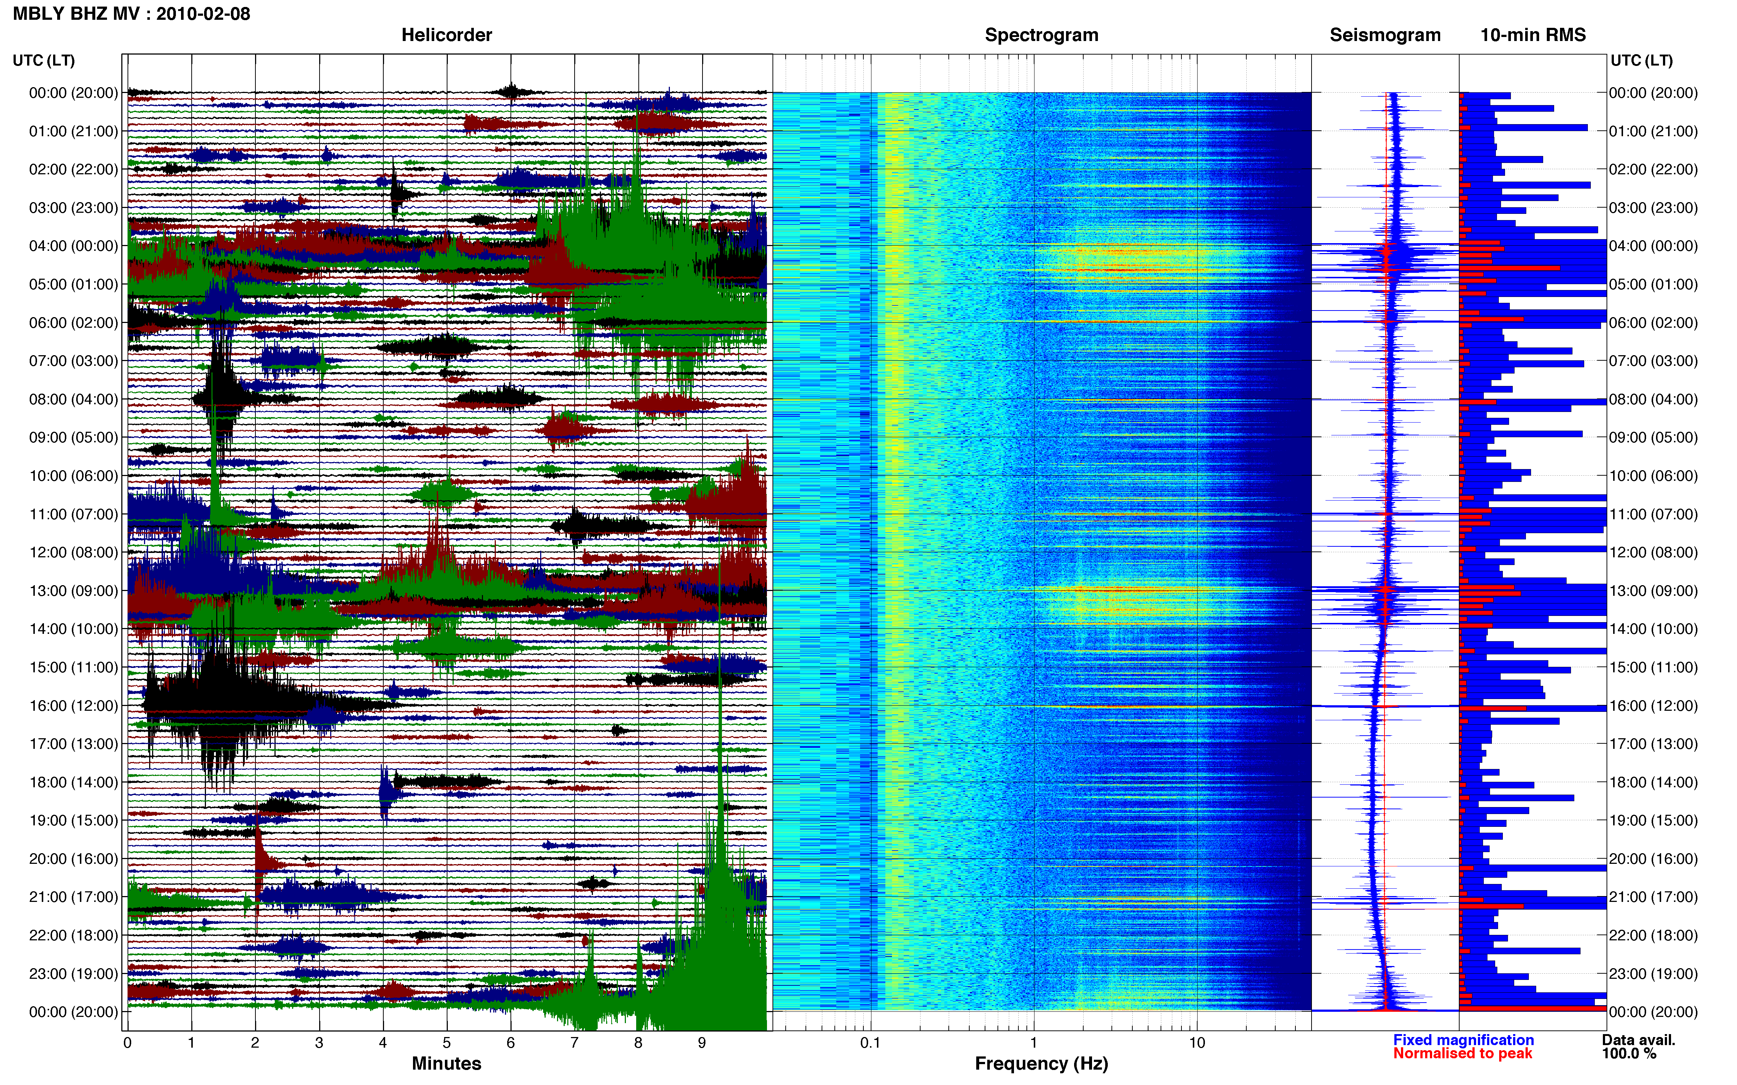
Task: Click the helicorder minute tick '5'
Action: point(447,1043)
